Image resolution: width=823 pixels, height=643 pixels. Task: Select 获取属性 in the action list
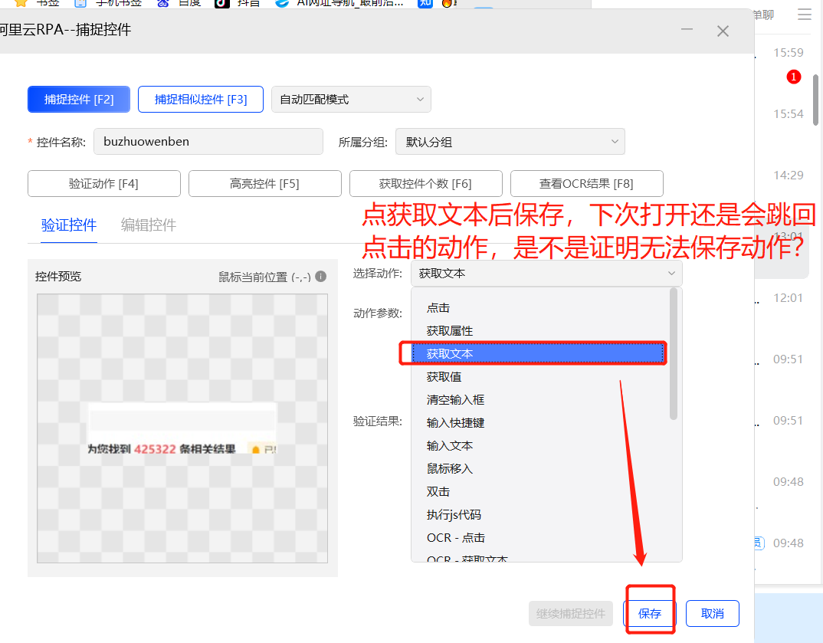pyautogui.click(x=539, y=330)
